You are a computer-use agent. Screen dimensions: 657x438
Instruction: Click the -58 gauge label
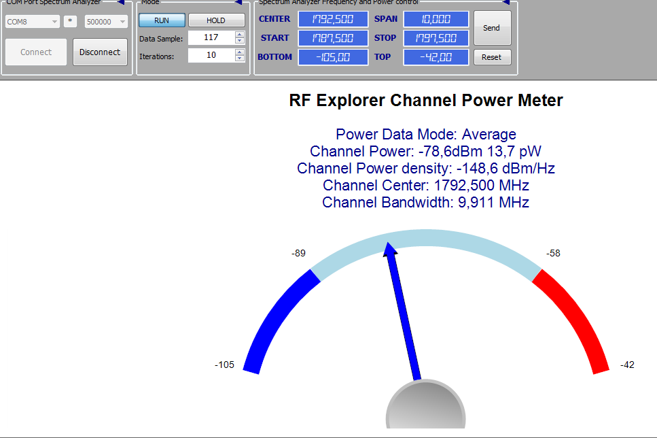[x=553, y=254]
